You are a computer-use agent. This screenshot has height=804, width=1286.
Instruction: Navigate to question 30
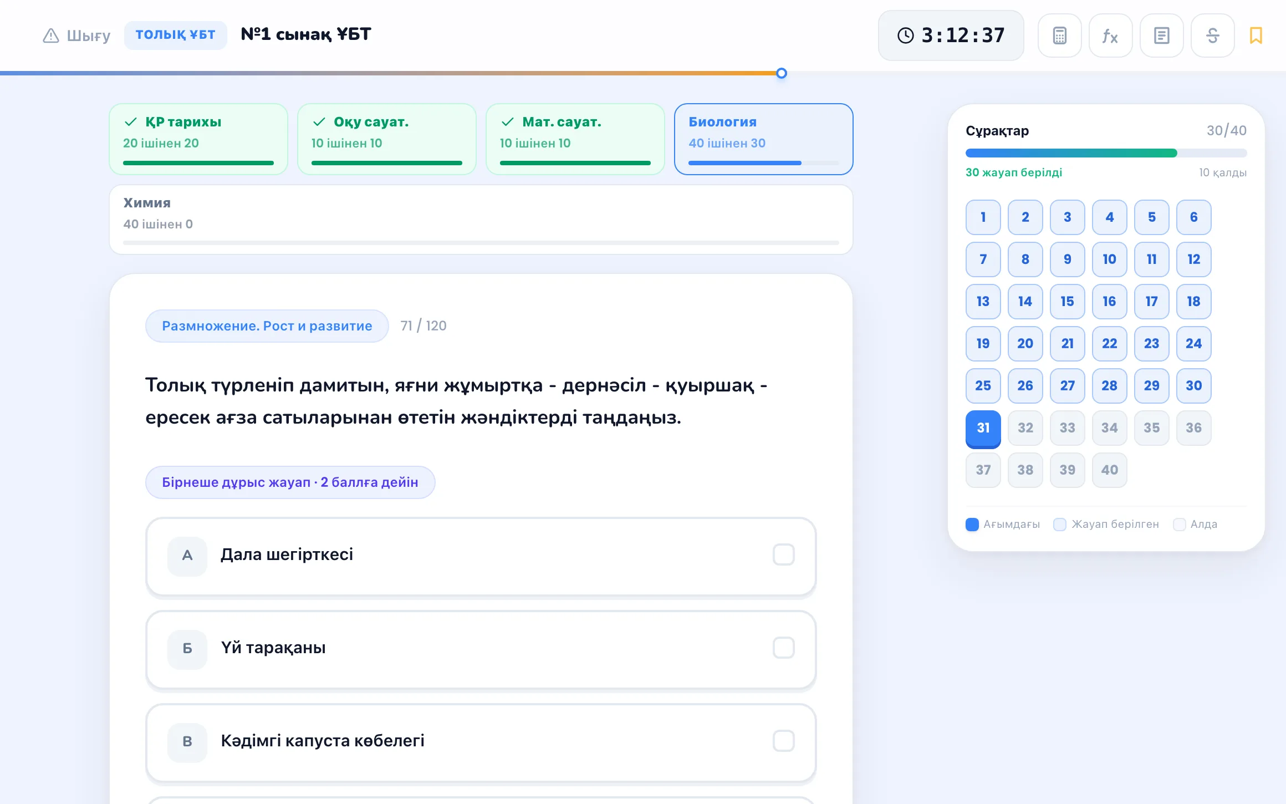pos(1193,386)
